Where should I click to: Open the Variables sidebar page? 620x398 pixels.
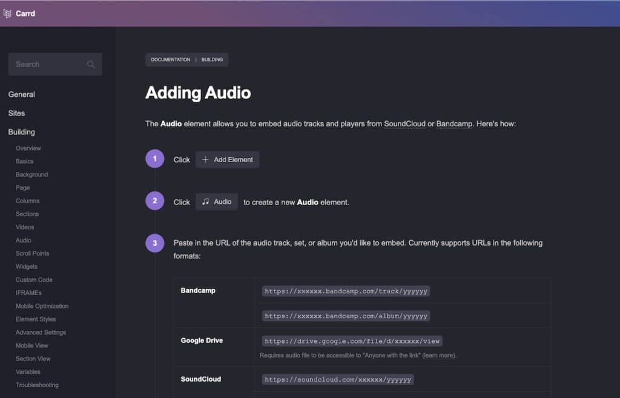point(28,372)
